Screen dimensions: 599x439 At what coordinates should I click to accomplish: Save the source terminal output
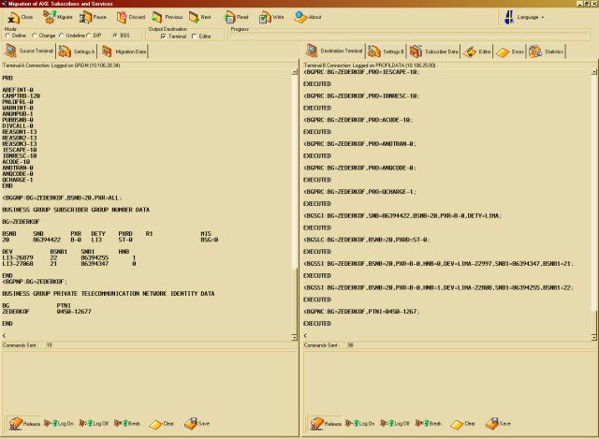197,423
